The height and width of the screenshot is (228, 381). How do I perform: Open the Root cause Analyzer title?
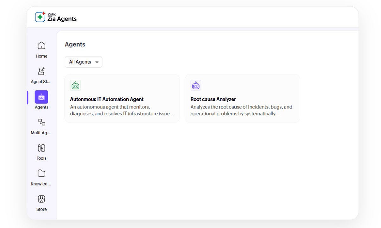click(x=213, y=99)
